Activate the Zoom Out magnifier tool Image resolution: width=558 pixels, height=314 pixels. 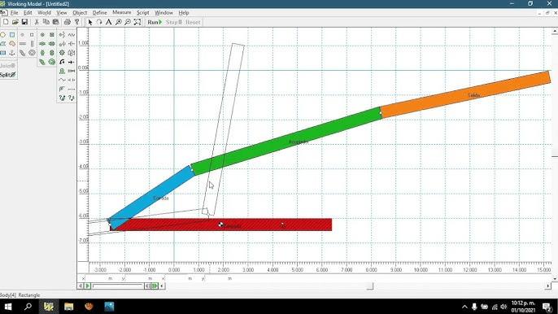pos(128,22)
